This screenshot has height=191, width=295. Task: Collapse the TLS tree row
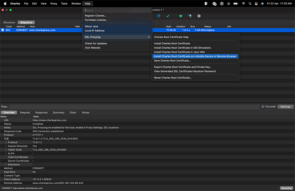click(2, 139)
